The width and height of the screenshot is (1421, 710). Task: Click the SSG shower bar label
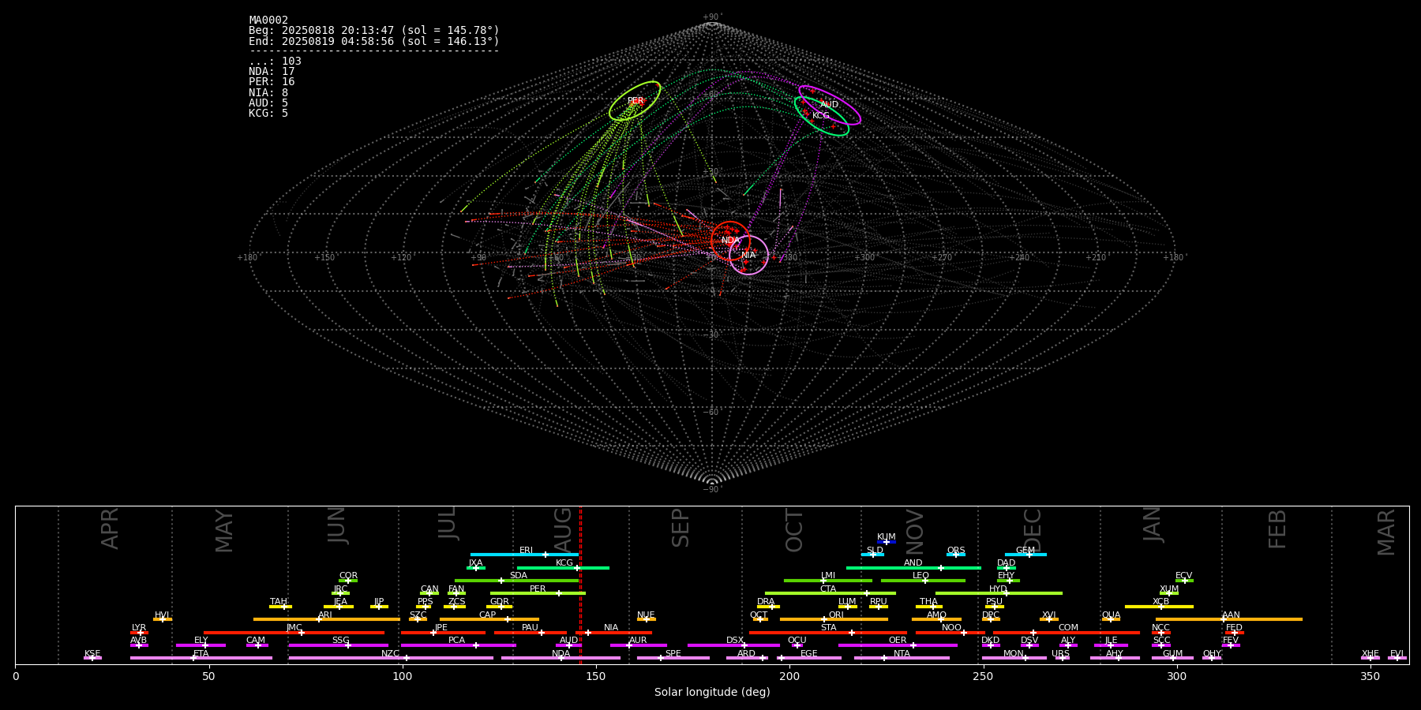(x=340, y=641)
